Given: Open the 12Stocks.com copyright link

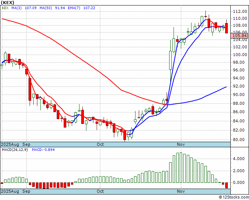Looking at the screenshot, I should pyautogui.click(x=234, y=197).
